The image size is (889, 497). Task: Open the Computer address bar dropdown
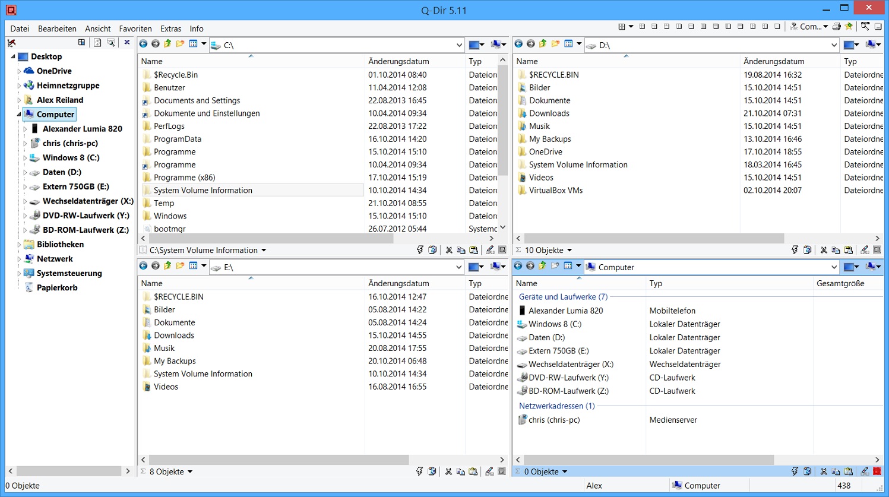[x=834, y=267]
